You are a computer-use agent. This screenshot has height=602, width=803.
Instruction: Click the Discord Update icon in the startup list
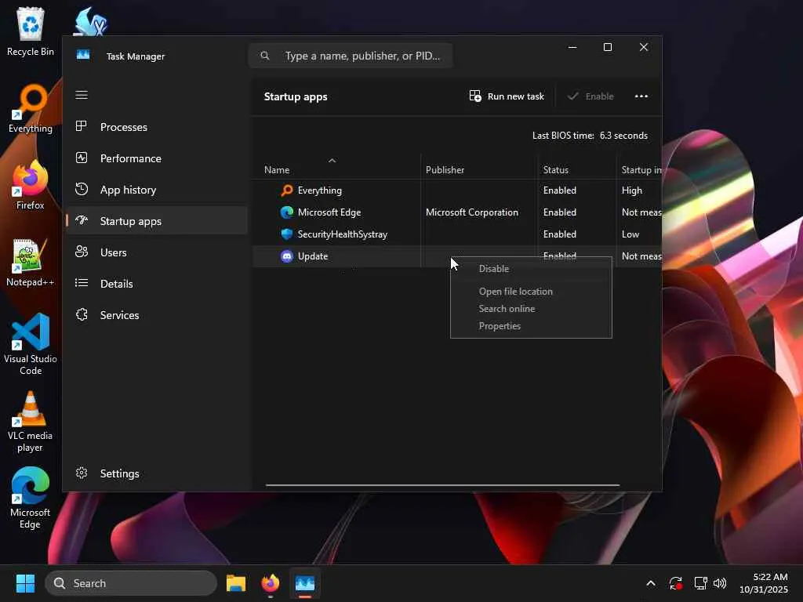click(287, 256)
